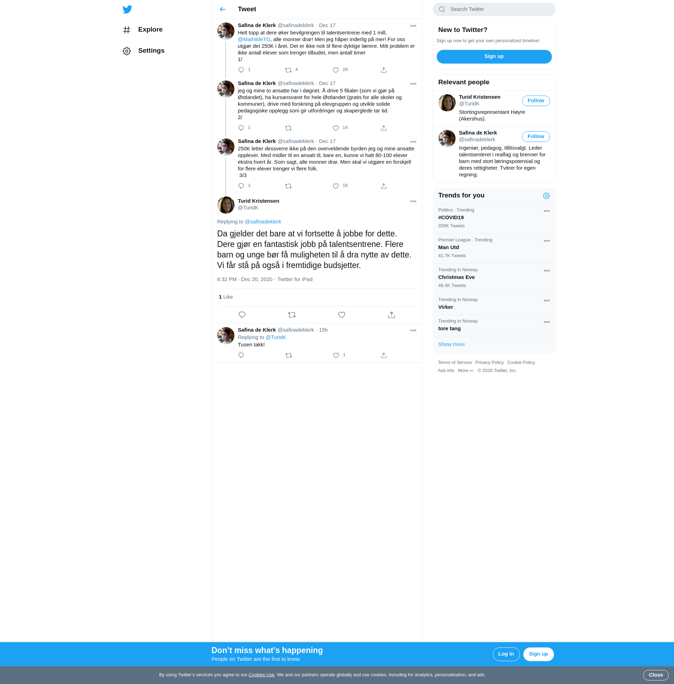
Task: Retweet the tweet ending 2/
Action: point(288,128)
